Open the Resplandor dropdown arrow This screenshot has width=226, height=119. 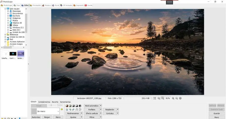[118, 109]
